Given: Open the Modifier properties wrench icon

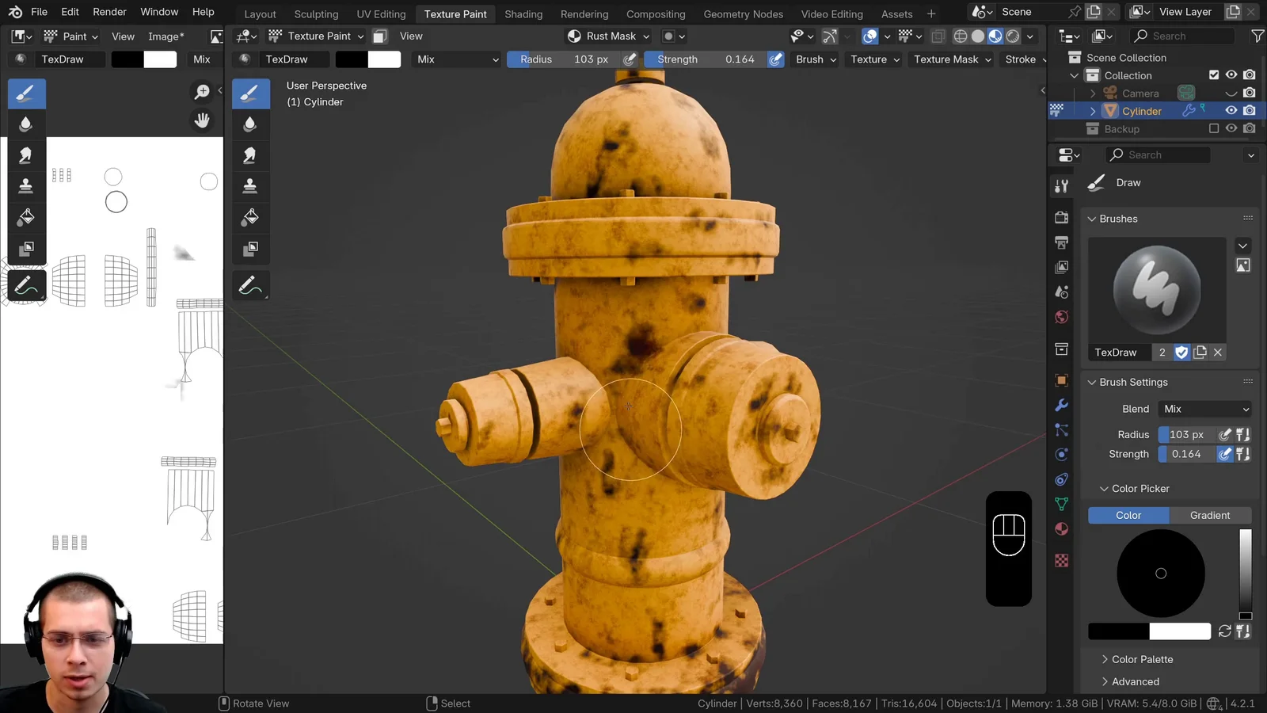Looking at the screenshot, I should coord(1061,405).
